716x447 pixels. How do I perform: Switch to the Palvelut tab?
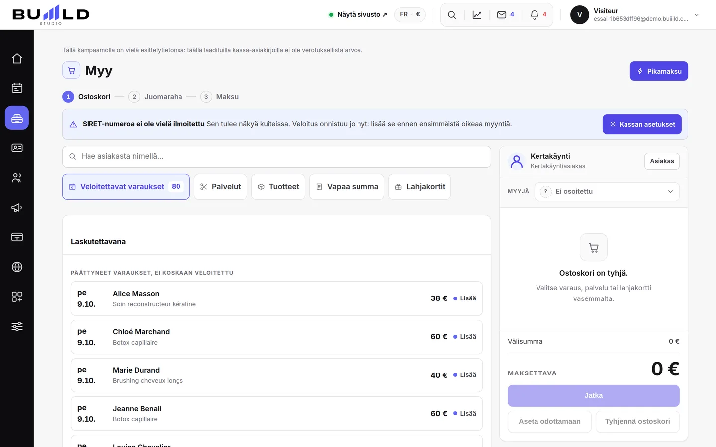(220, 187)
